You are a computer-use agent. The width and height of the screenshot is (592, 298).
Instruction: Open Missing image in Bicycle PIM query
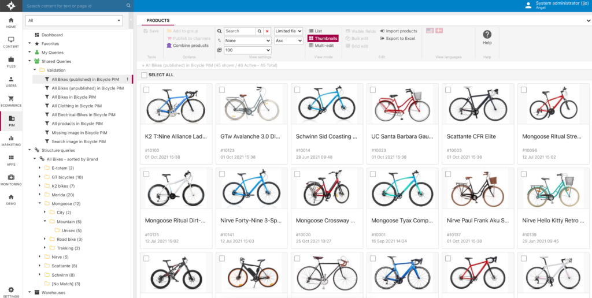[79, 133]
